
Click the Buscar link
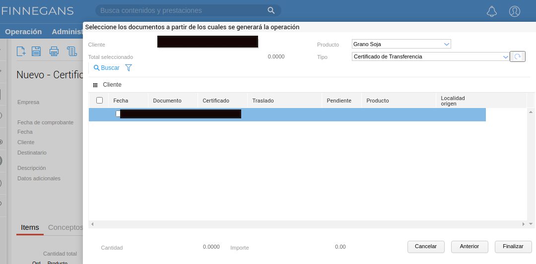[x=107, y=67]
